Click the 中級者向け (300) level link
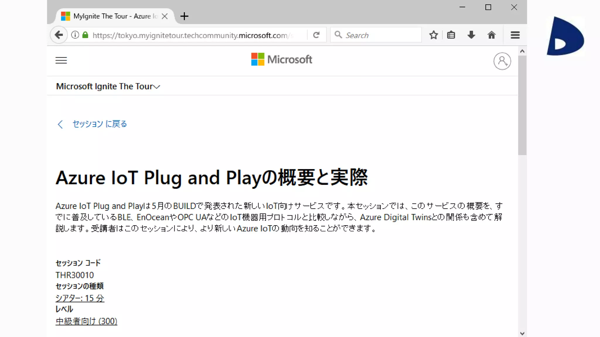This screenshot has width=600, height=337. pos(86,321)
